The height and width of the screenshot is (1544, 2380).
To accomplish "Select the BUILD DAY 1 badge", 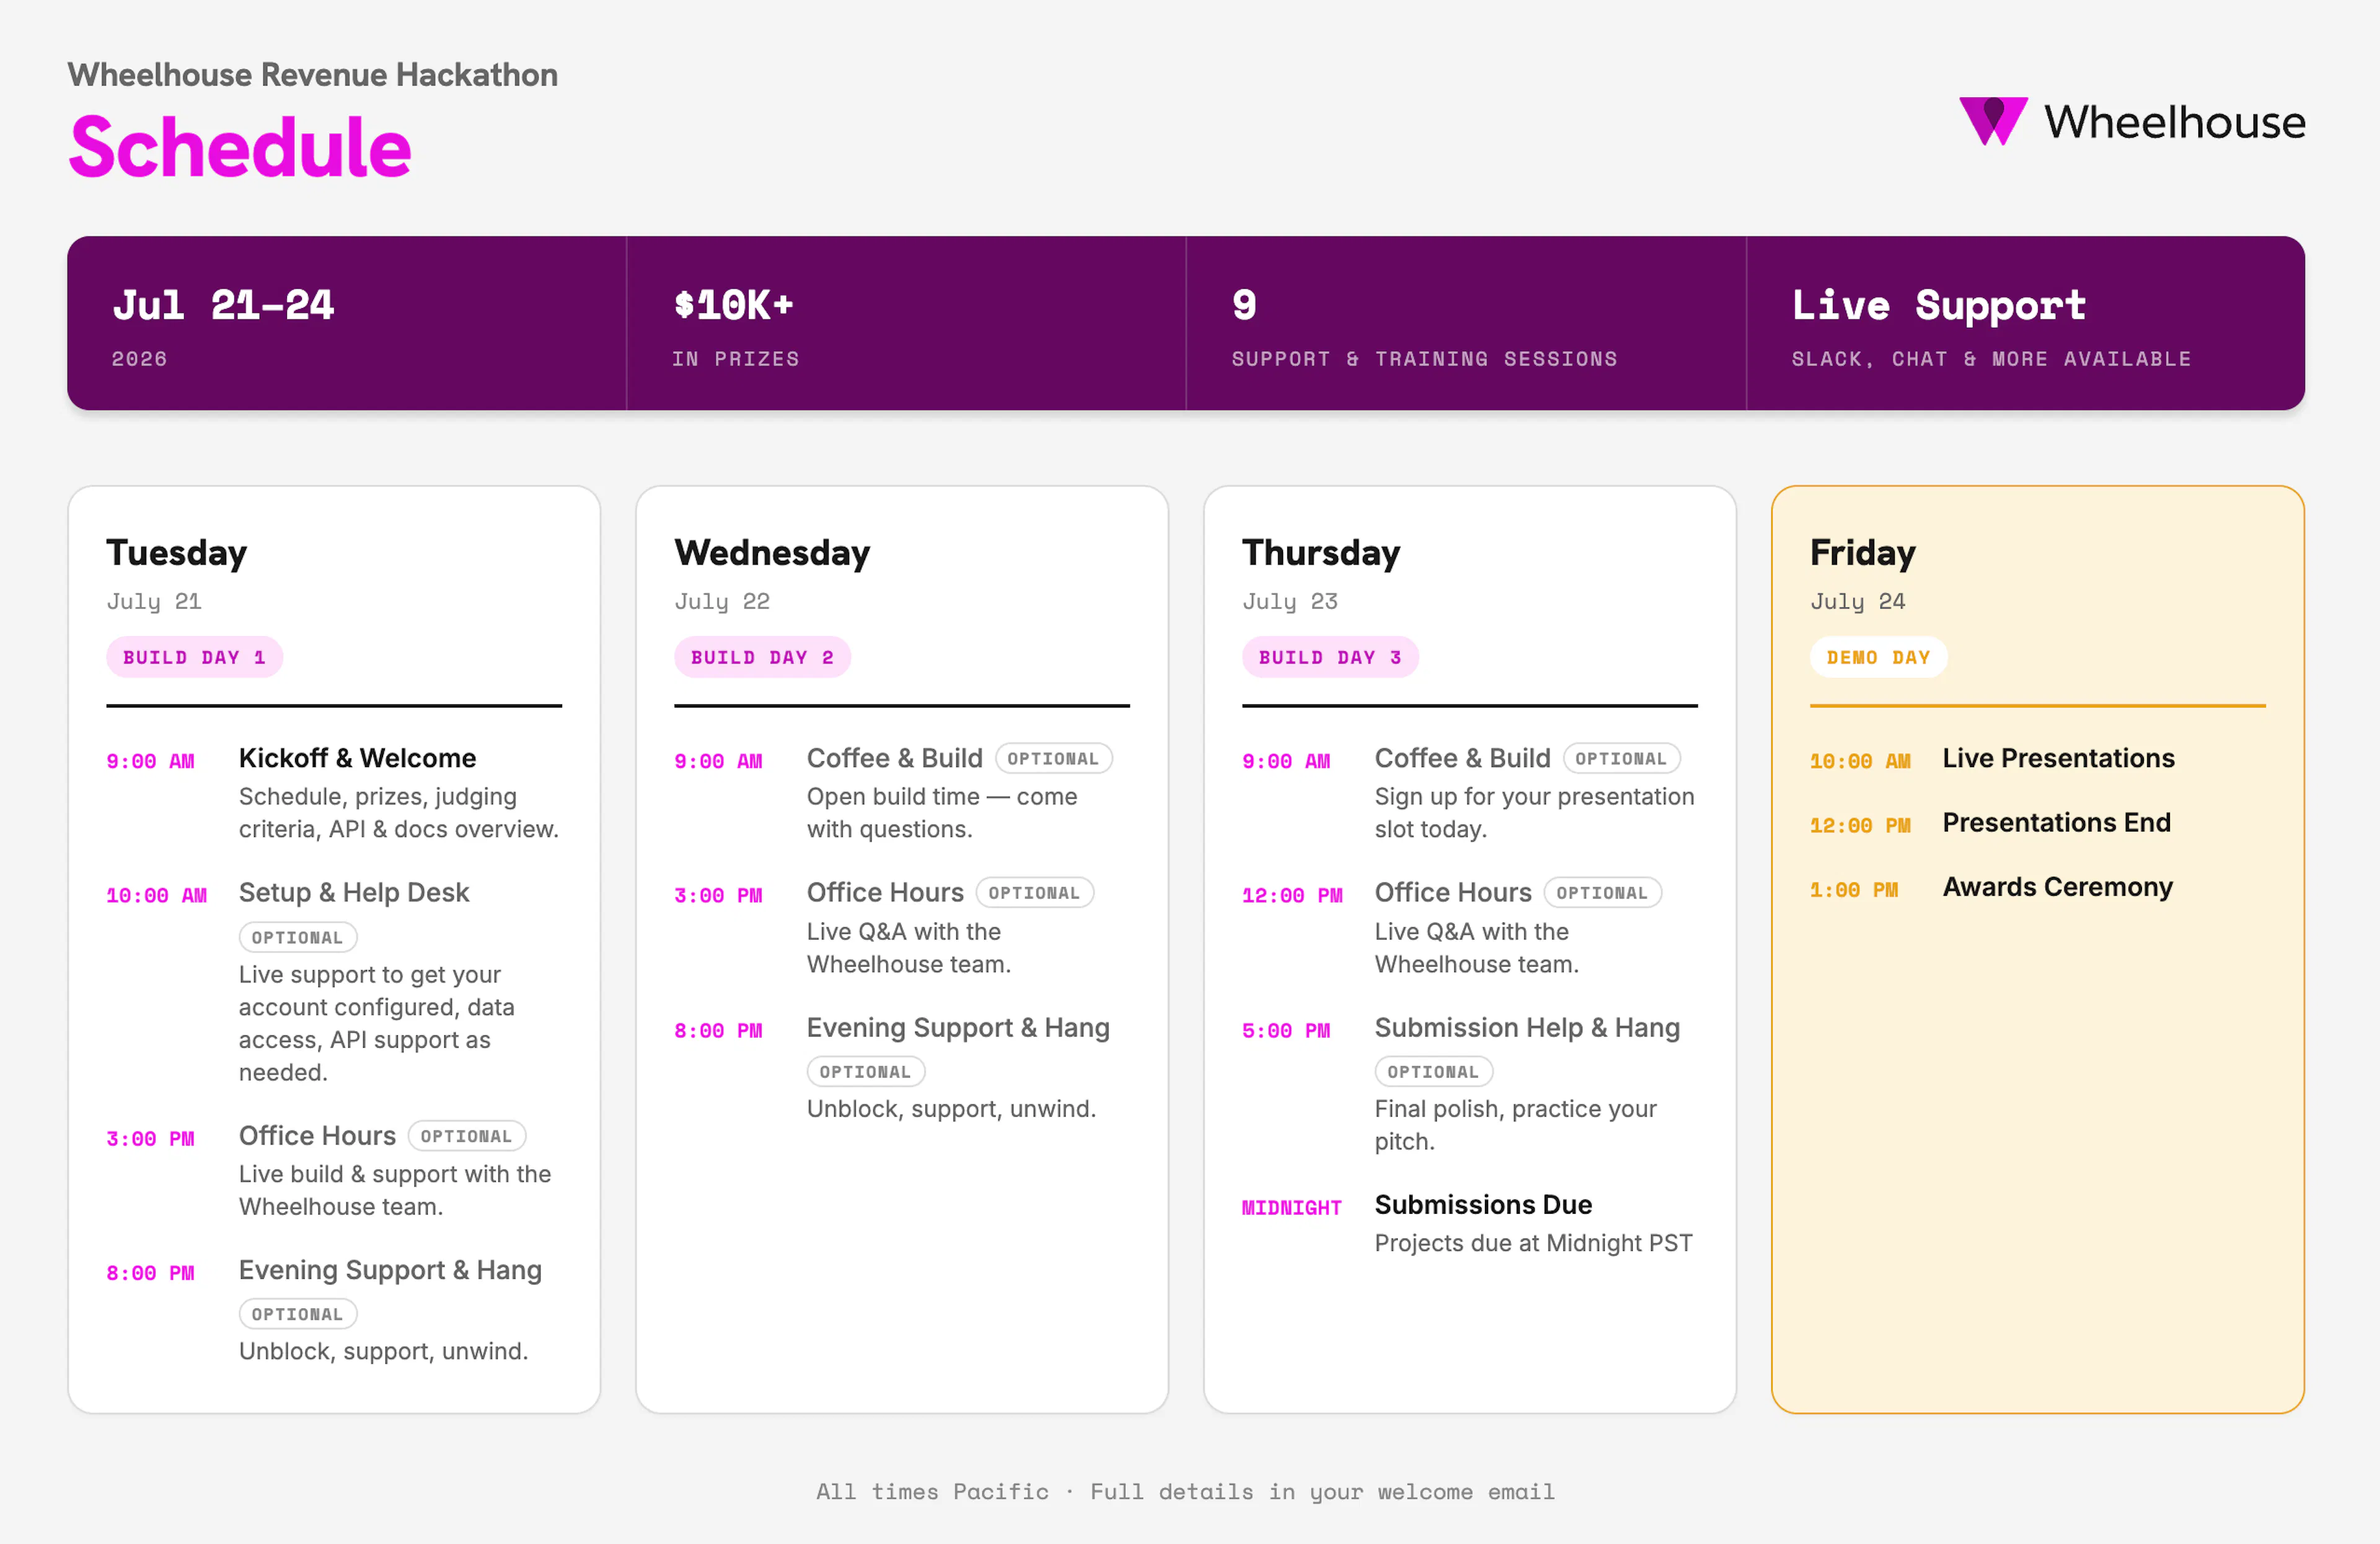I will [x=194, y=657].
